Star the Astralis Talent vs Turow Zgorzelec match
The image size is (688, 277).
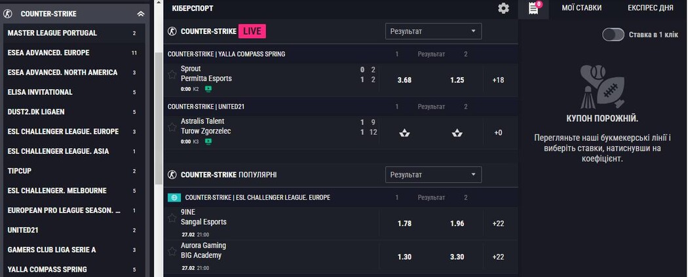point(172,126)
